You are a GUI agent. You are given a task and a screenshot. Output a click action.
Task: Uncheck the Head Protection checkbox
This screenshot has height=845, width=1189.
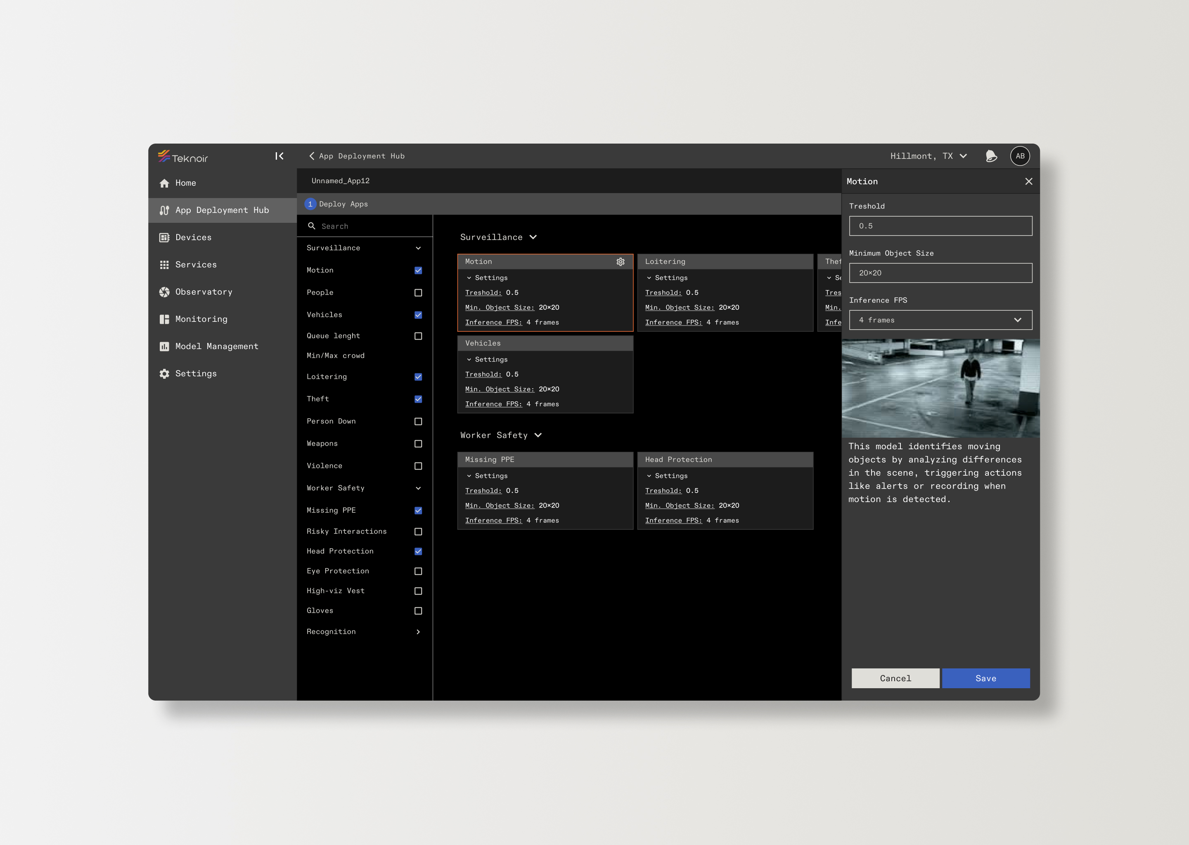pos(418,552)
